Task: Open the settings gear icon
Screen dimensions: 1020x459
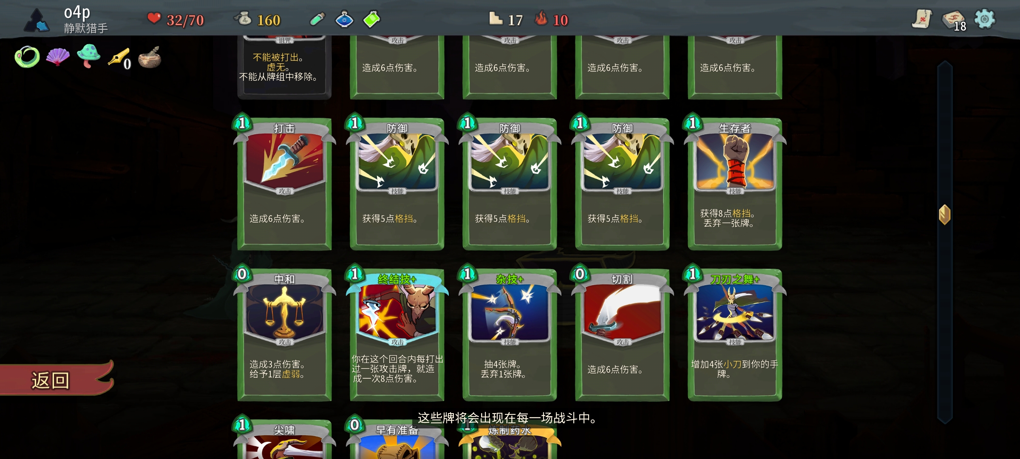Action: point(984,19)
